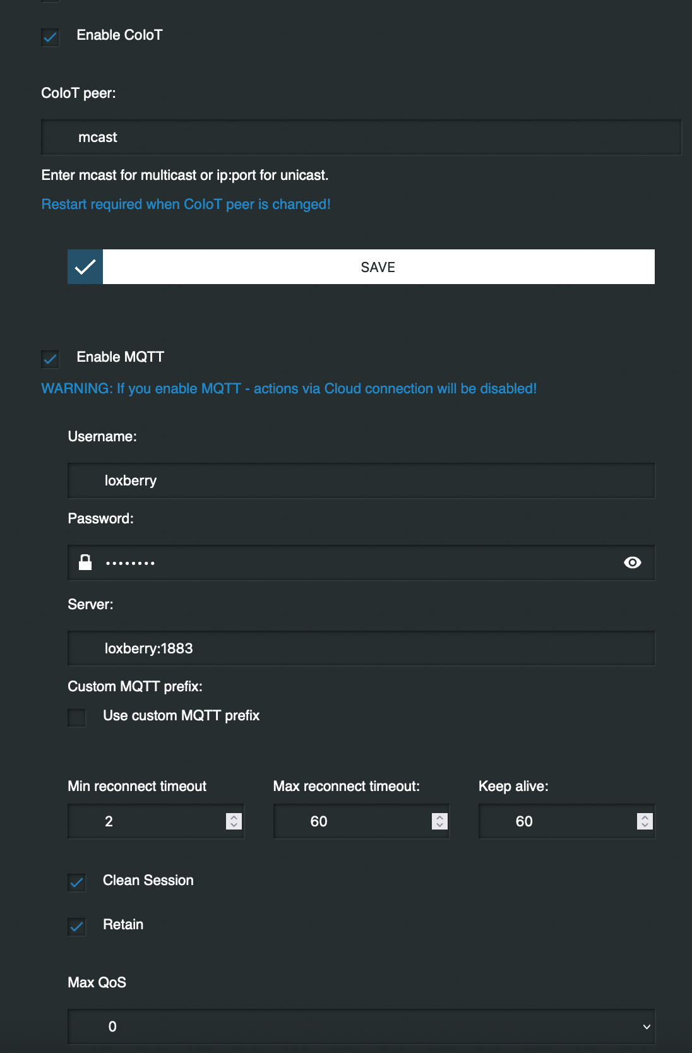692x1053 pixels.
Task: Increase Min reconnect timeout with up arrow
Action: coord(234,817)
